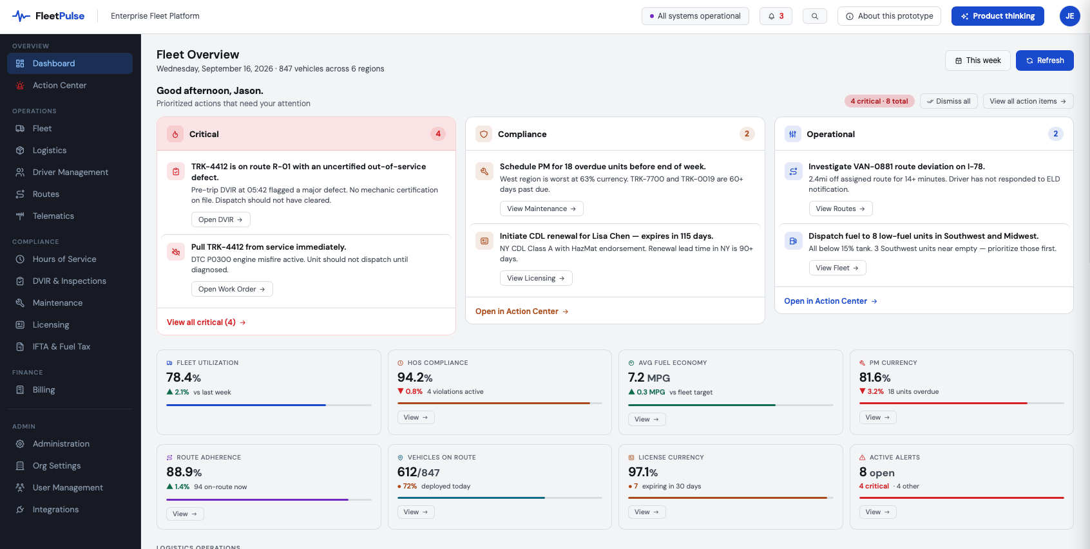Click View Fleet button
The width and height of the screenshot is (1090, 549).
coord(837,268)
